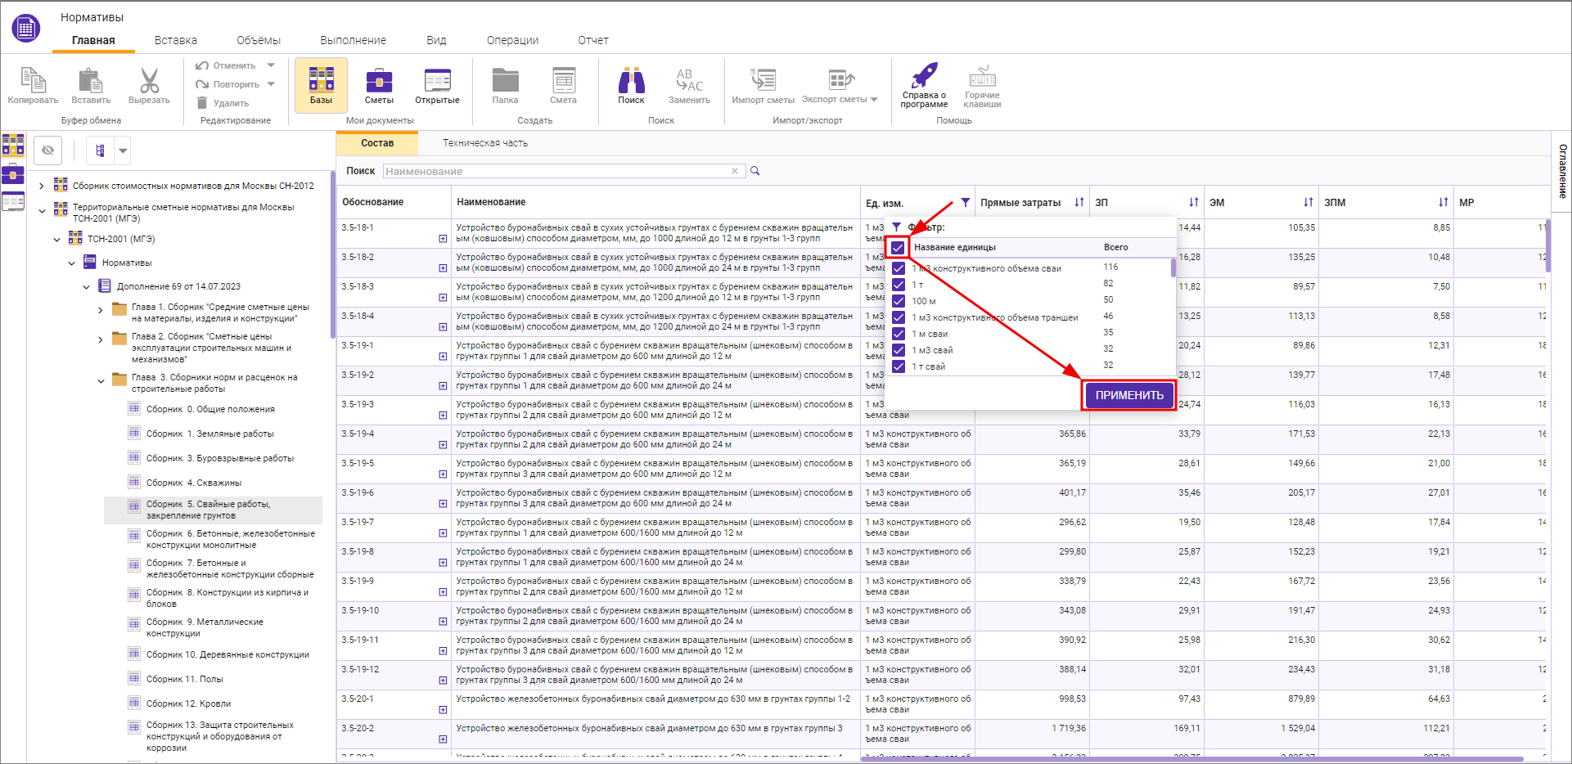This screenshot has width=1572, height=764.
Task: Collapse the Дополнение 69 от 14.07.2023 node
Action: point(86,287)
